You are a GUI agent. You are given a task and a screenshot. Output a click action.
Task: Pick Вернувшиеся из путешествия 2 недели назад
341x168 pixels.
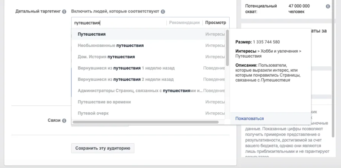click(126, 80)
